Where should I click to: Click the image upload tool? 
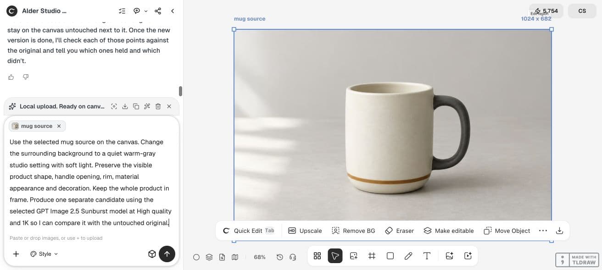pyautogui.click(x=354, y=256)
